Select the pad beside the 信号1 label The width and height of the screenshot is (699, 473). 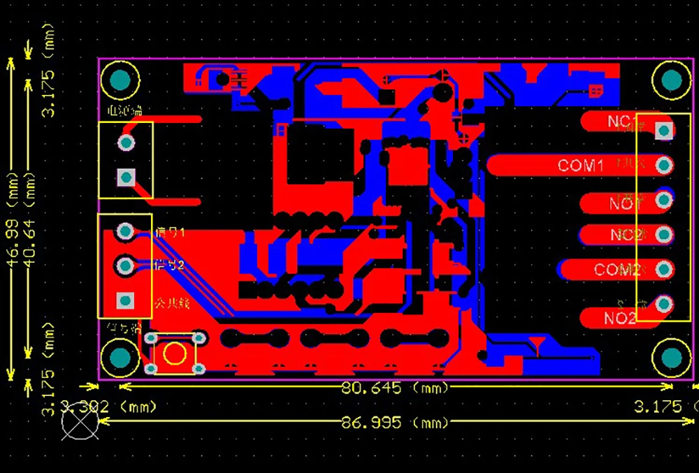125,231
